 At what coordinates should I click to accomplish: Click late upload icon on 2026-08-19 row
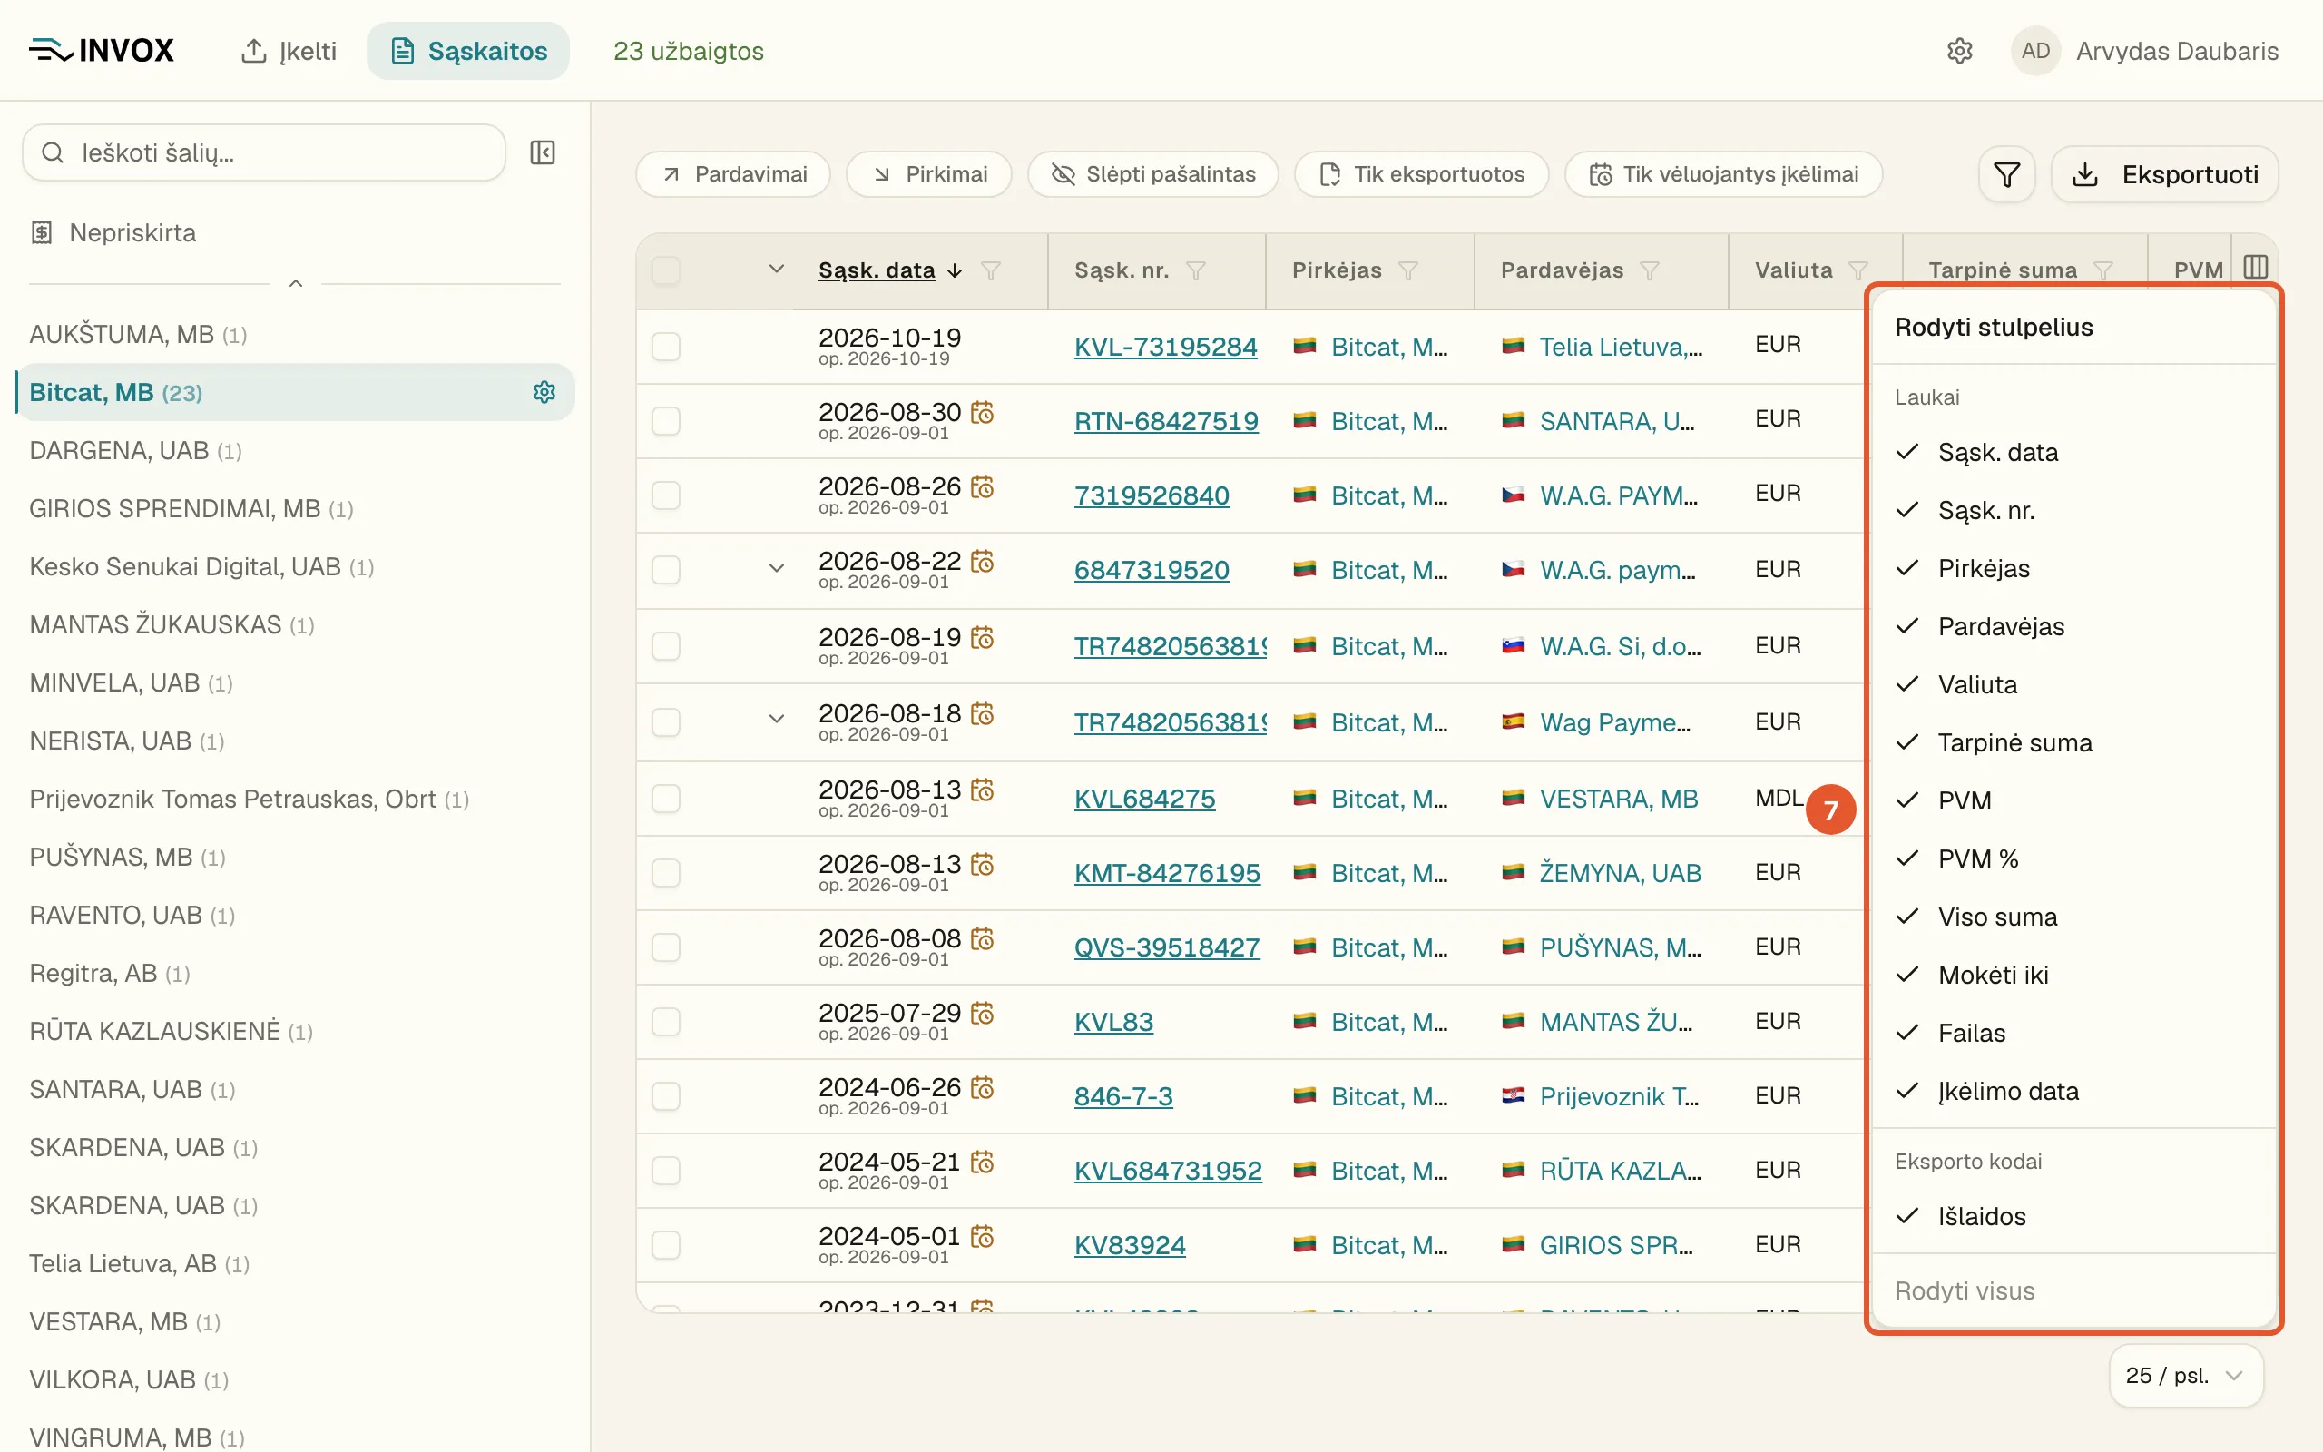pos(982,638)
